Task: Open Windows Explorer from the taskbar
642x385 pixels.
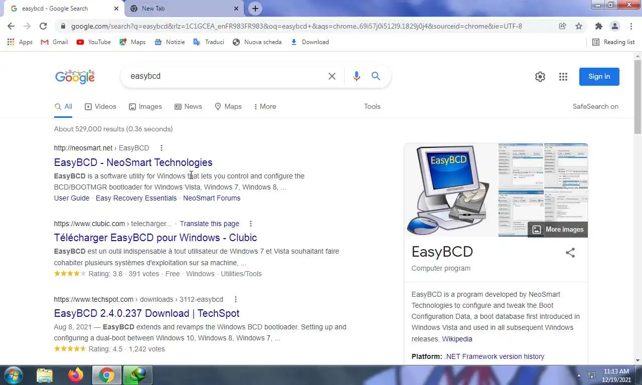Action: click(45, 375)
